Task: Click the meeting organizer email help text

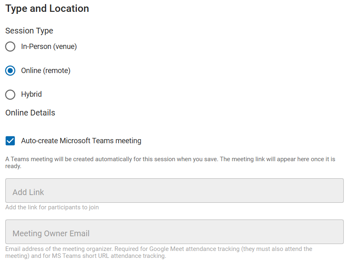Action: (x=159, y=252)
